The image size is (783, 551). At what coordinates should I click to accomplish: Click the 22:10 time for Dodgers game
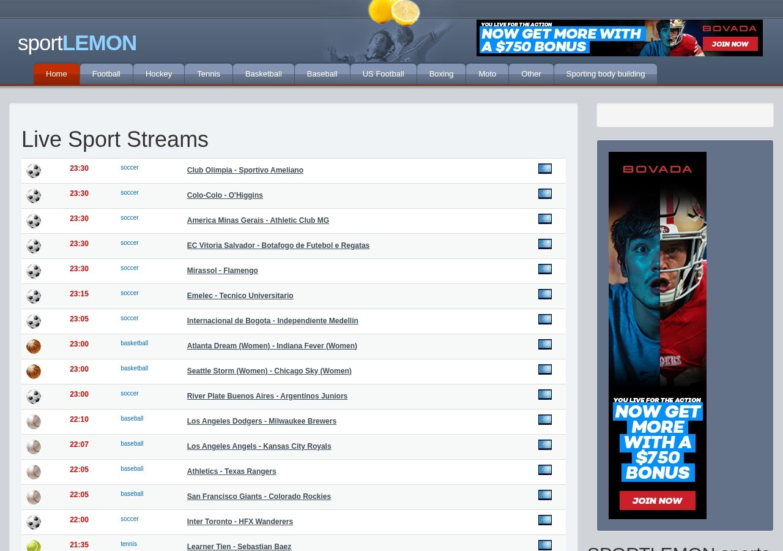(x=79, y=419)
